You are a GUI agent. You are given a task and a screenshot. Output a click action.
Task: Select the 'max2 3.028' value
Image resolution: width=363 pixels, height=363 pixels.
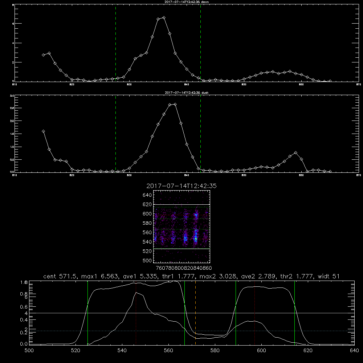click(218, 276)
